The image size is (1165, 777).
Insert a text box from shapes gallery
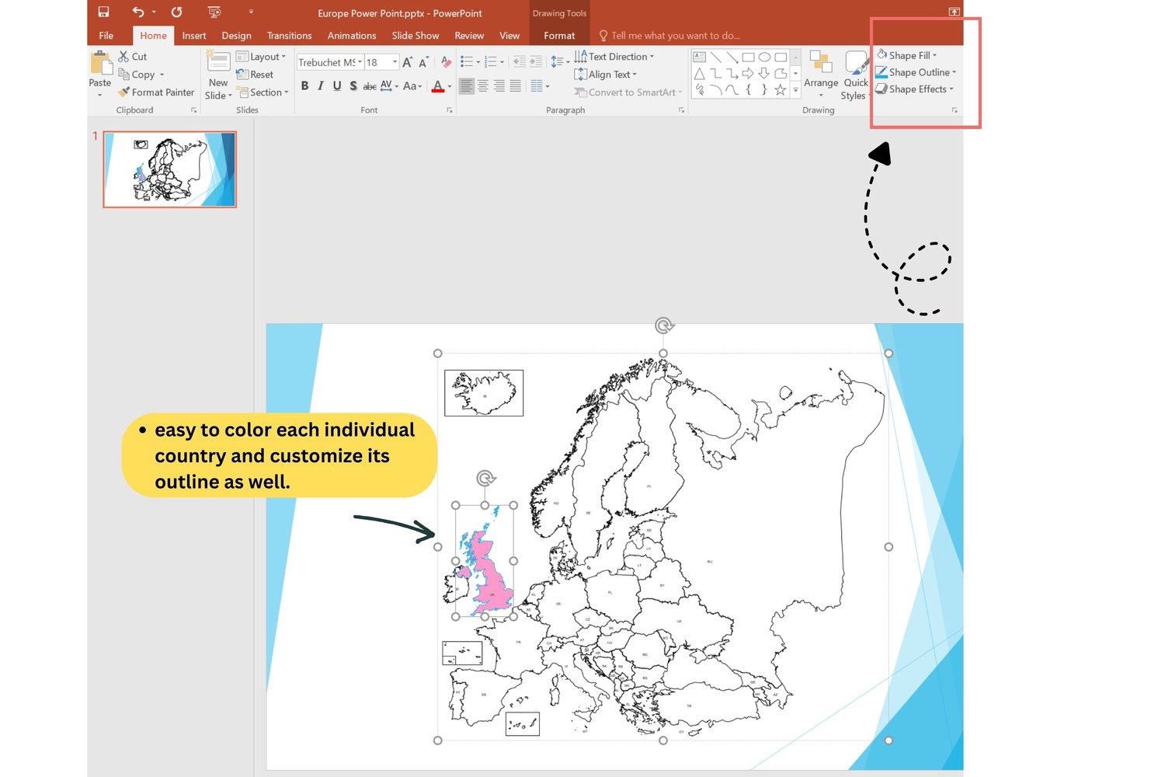699,57
